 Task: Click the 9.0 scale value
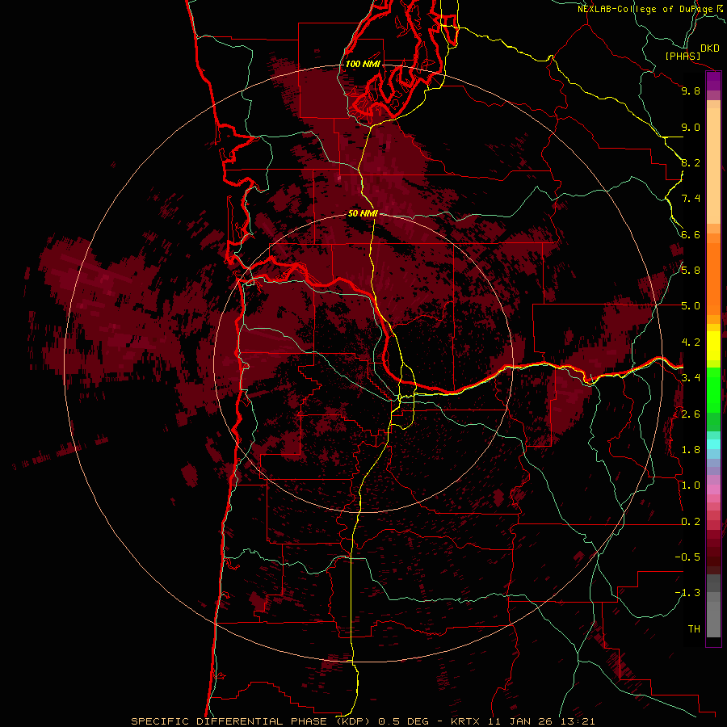pos(691,127)
